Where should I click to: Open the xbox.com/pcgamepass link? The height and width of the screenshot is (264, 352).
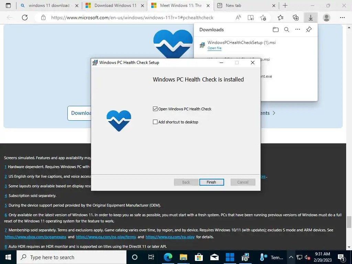(x=35, y=237)
